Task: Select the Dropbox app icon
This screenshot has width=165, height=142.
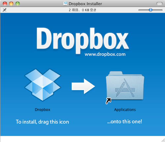Action: tap(43, 85)
